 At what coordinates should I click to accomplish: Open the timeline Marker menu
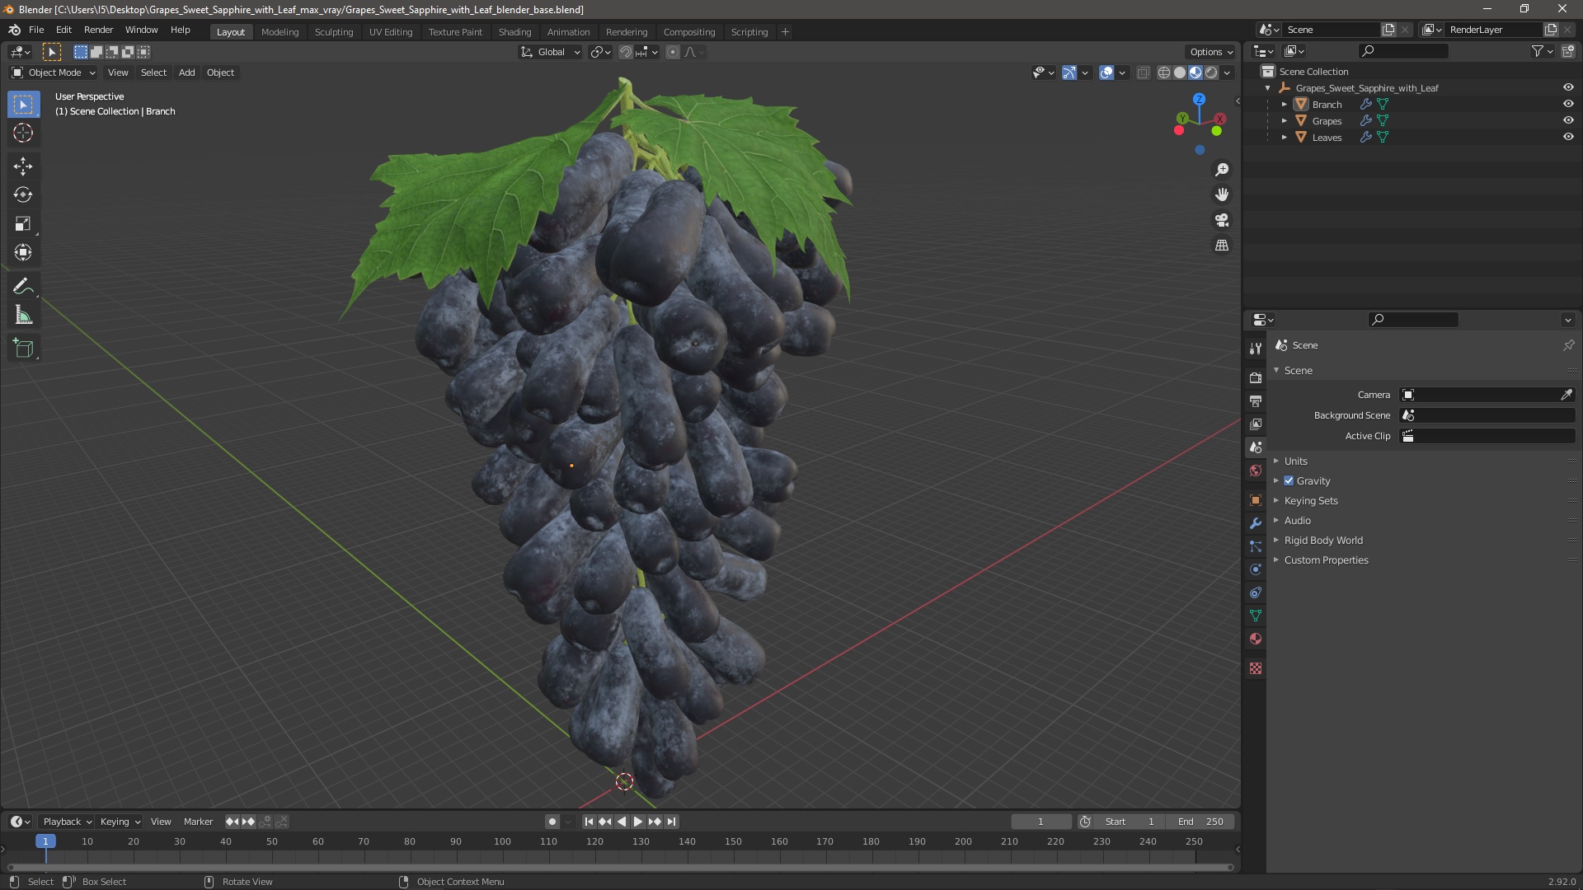(x=198, y=822)
